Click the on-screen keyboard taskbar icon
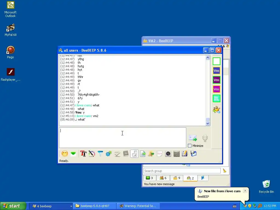The width and height of the screenshot is (280, 210). [x=235, y=206]
